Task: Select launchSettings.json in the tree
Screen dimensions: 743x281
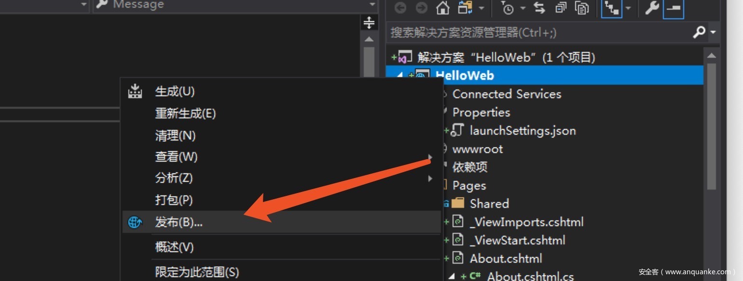Action: (x=523, y=131)
